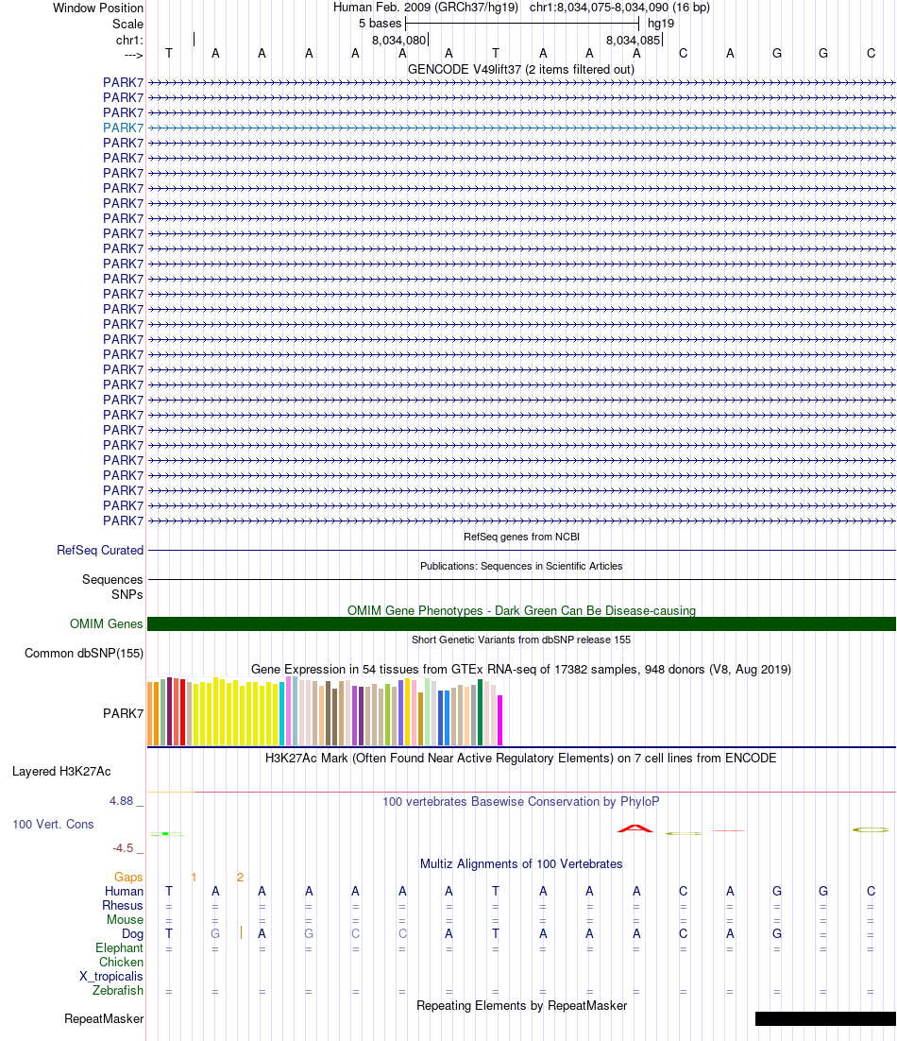
Task: Click the 4.88 PhyloP upper scale value
Action: (x=122, y=801)
